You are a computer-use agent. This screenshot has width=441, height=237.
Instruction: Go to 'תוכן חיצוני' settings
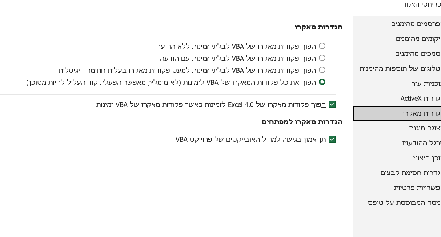point(427,158)
